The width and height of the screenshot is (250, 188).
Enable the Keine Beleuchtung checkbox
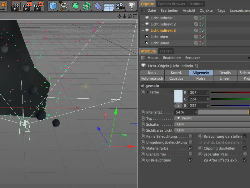(190, 137)
